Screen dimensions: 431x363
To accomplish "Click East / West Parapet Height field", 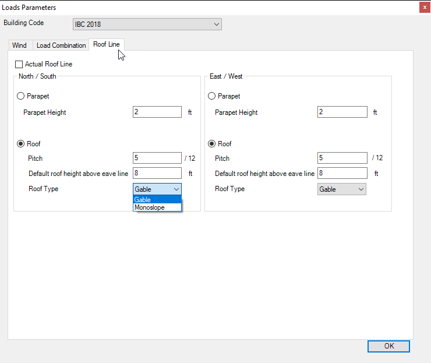I will [x=342, y=112].
